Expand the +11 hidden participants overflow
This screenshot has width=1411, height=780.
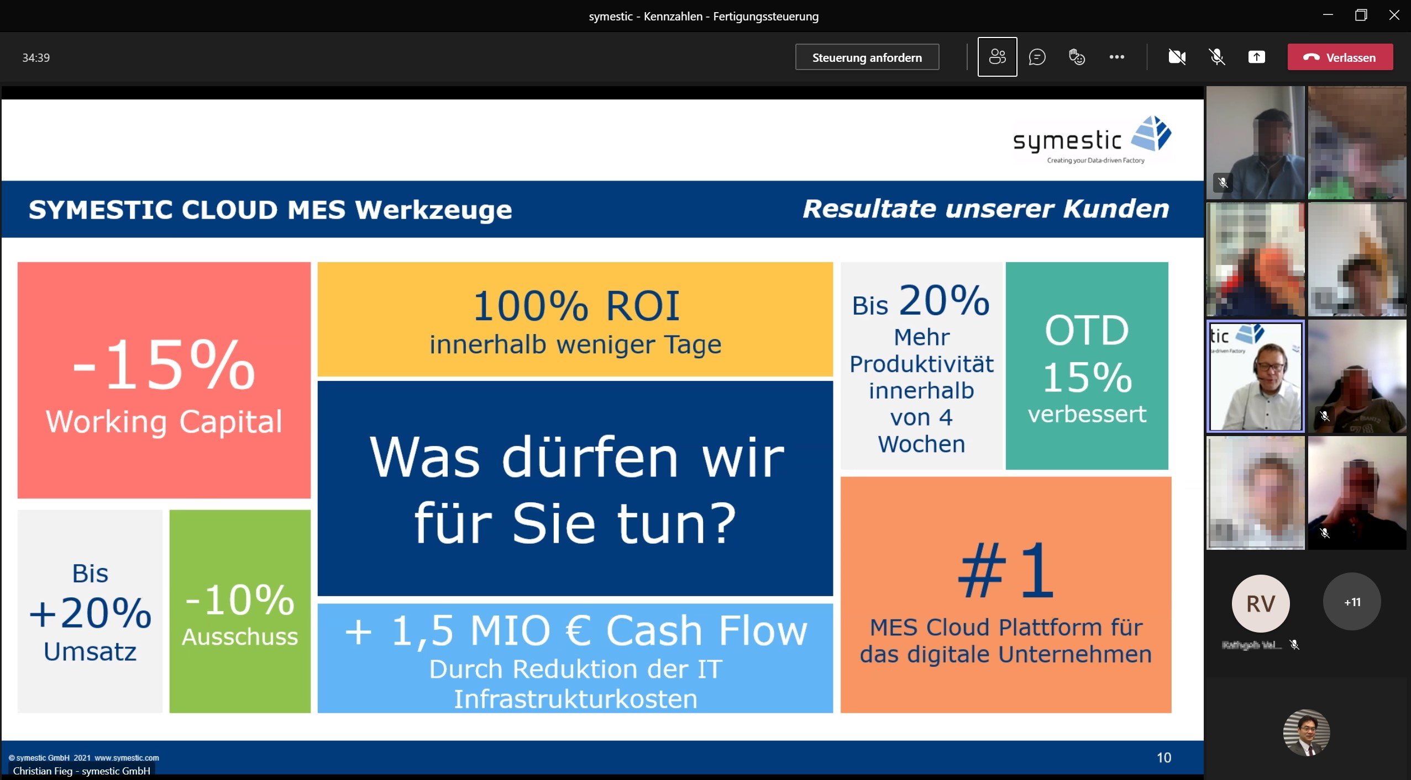(x=1352, y=602)
